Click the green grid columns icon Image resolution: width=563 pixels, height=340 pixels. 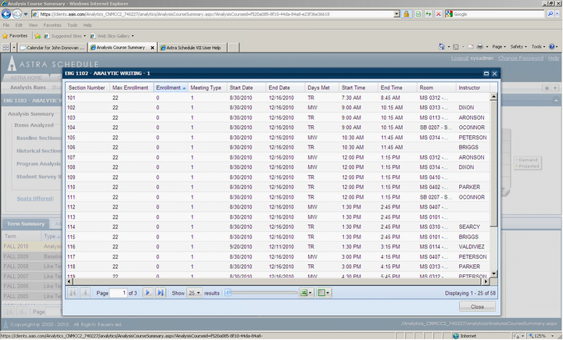click(321, 292)
